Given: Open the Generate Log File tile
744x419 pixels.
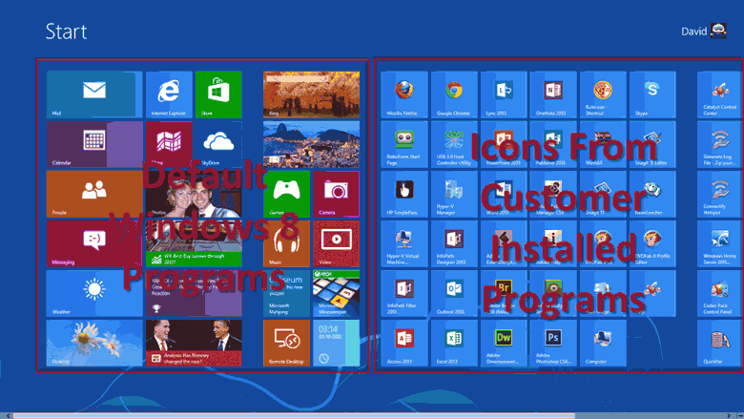Looking at the screenshot, I should 720,144.
